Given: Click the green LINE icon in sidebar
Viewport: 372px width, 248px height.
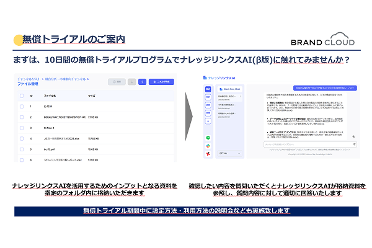Looking at the screenshot, I should (x=208, y=138).
